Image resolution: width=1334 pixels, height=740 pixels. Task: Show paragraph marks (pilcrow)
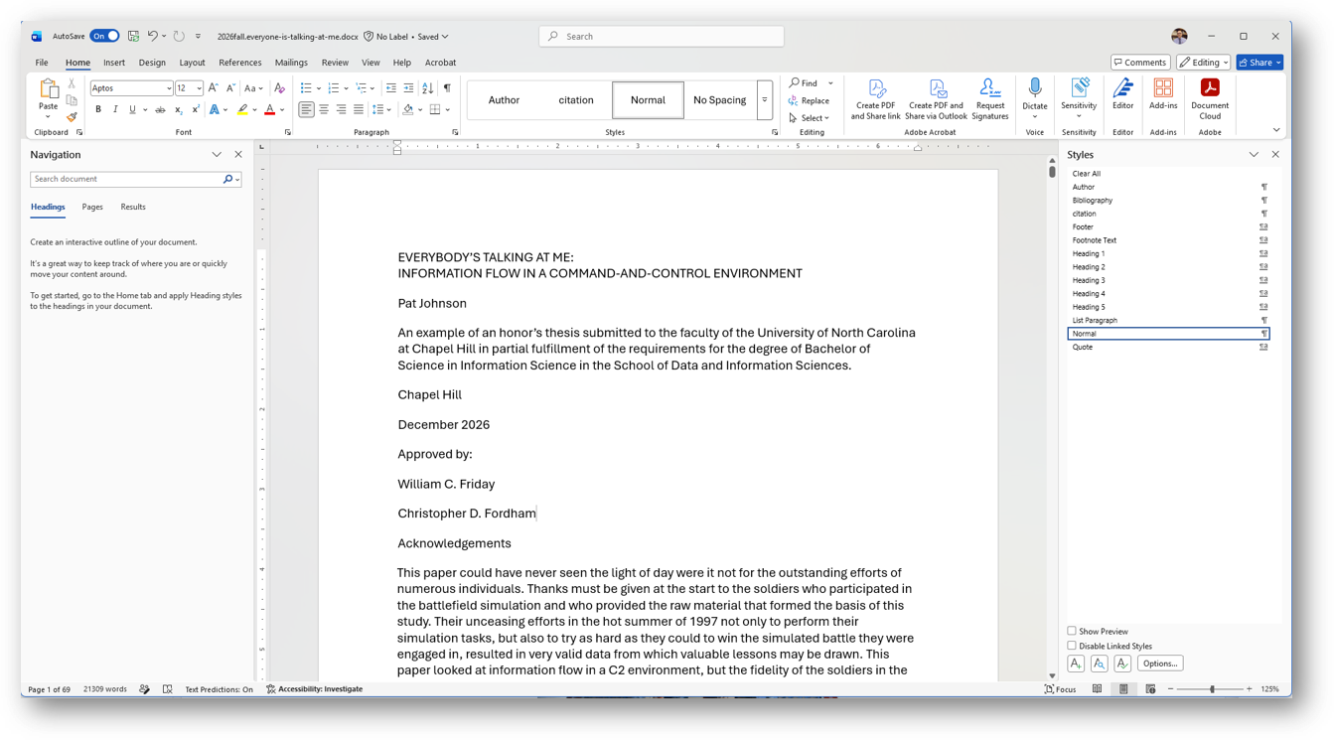coord(447,88)
